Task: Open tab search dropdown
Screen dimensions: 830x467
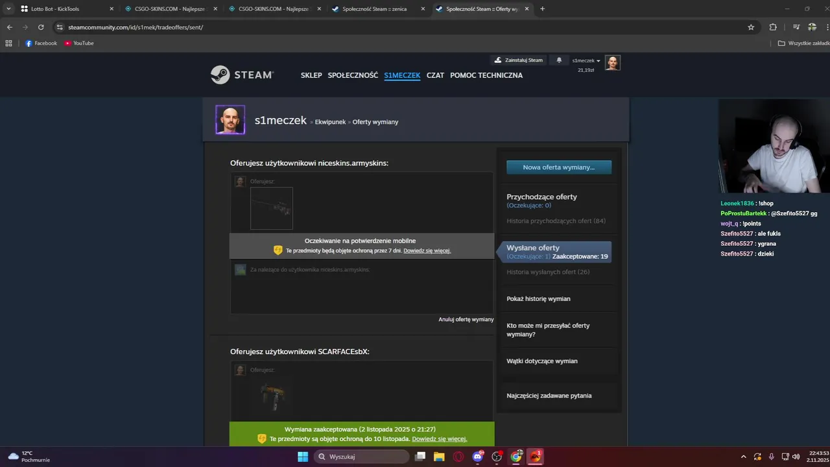Action: [8, 9]
